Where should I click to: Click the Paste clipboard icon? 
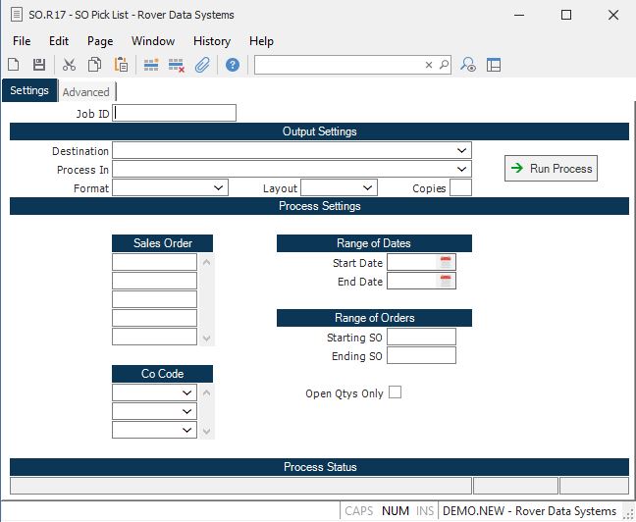[121, 65]
